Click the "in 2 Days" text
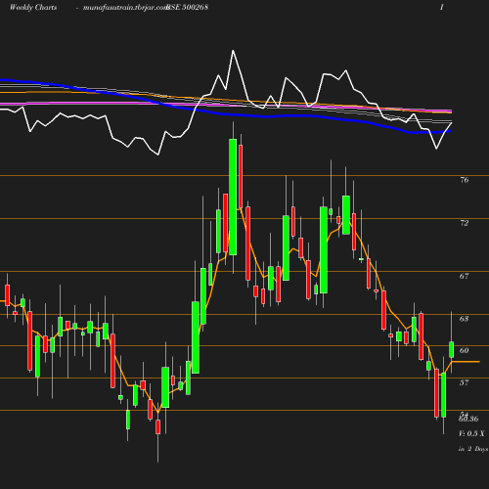489x489 pixels. click(x=473, y=449)
